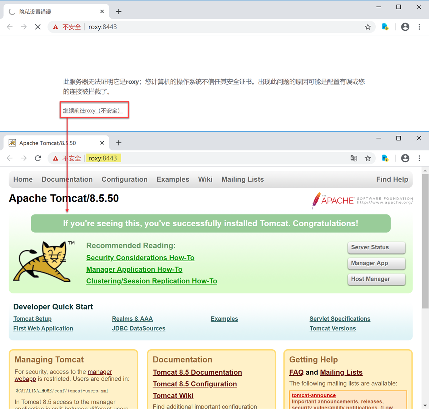
Task: Bookmark page with star in top window
Action: (368, 27)
